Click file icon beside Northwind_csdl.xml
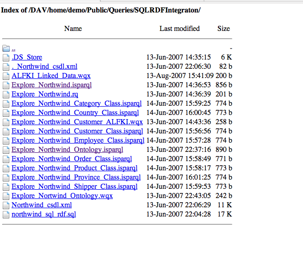This screenshot has width=303, height=259. (6, 205)
